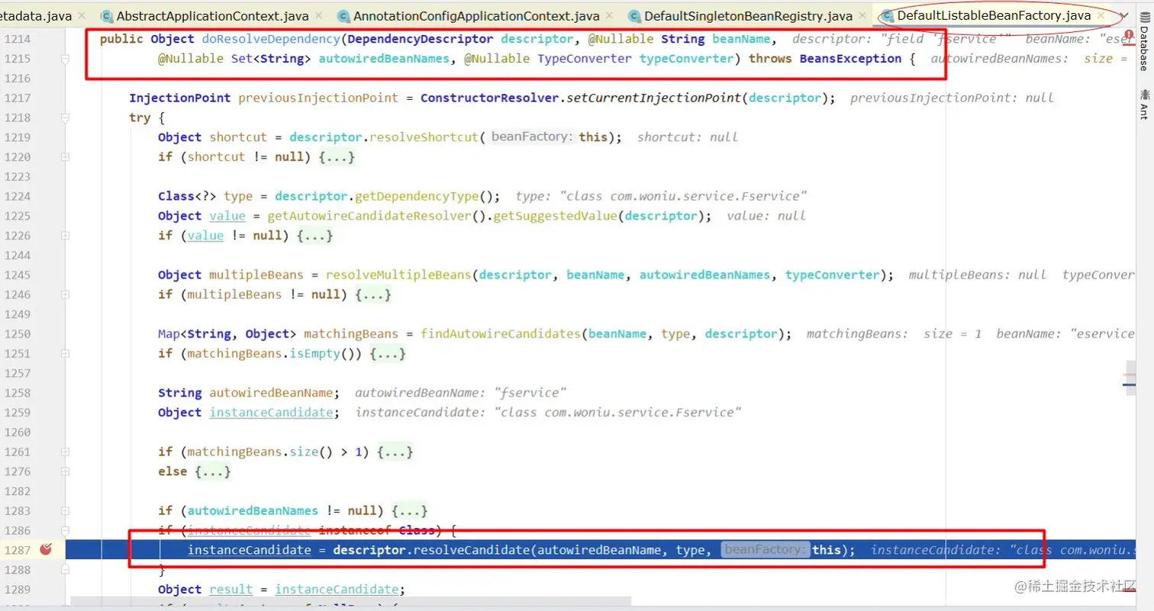
Task: Expand the fold marker at line 1251
Action: (66, 353)
